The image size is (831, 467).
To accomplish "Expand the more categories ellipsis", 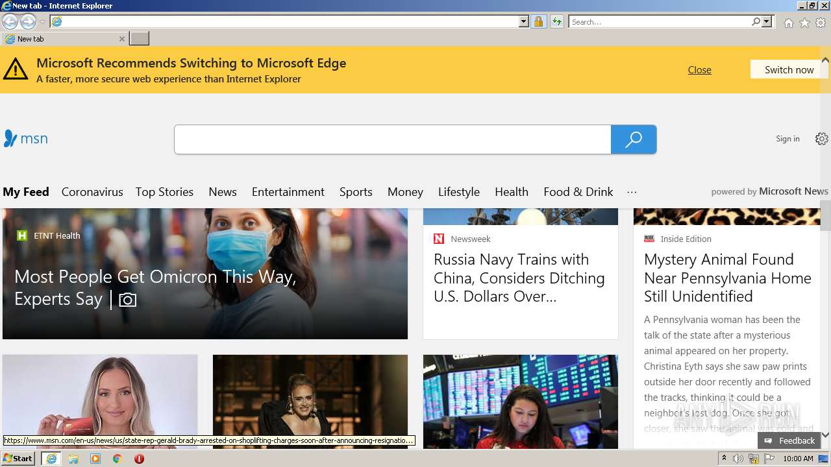I will tap(632, 192).
